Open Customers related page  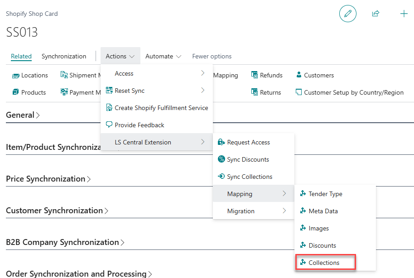click(315, 75)
